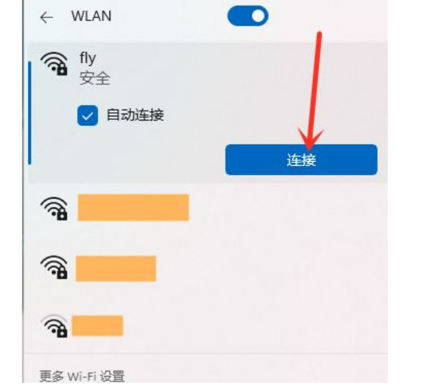This screenshot has width=422, height=387.
Task: Click the WLAN panel title text
Action: [91, 16]
